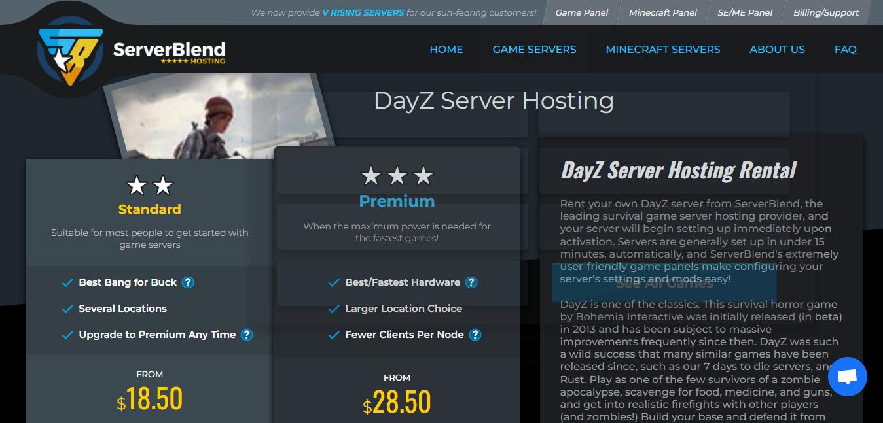Follow the V RISING SERVERS link
Viewport: 883px width, 423px height.
pyautogui.click(x=363, y=12)
